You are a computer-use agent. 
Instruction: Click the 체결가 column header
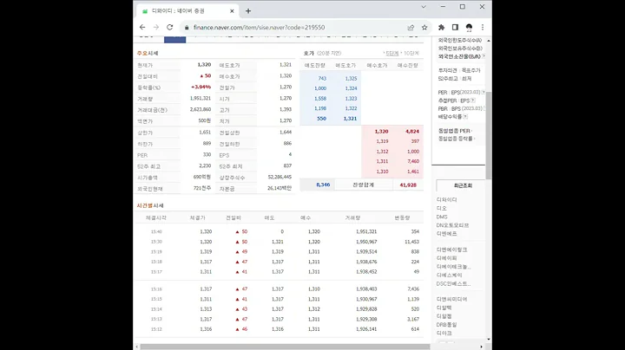(197, 218)
